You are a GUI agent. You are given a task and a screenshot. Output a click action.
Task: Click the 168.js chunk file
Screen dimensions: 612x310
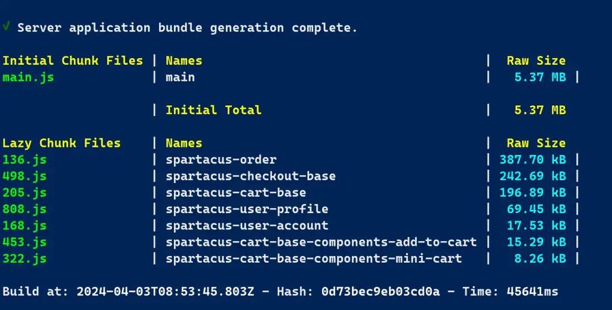coord(25,225)
